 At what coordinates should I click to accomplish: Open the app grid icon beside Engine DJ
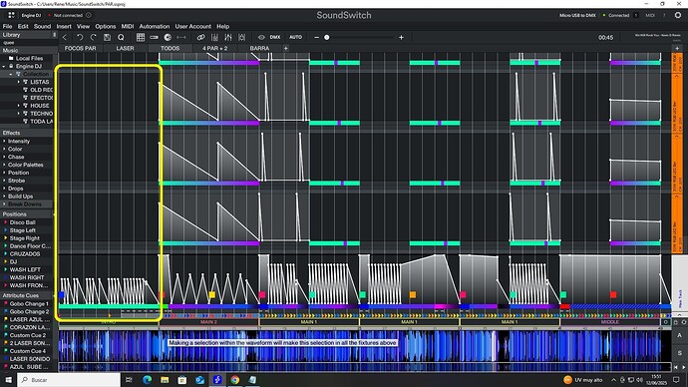click(x=11, y=15)
